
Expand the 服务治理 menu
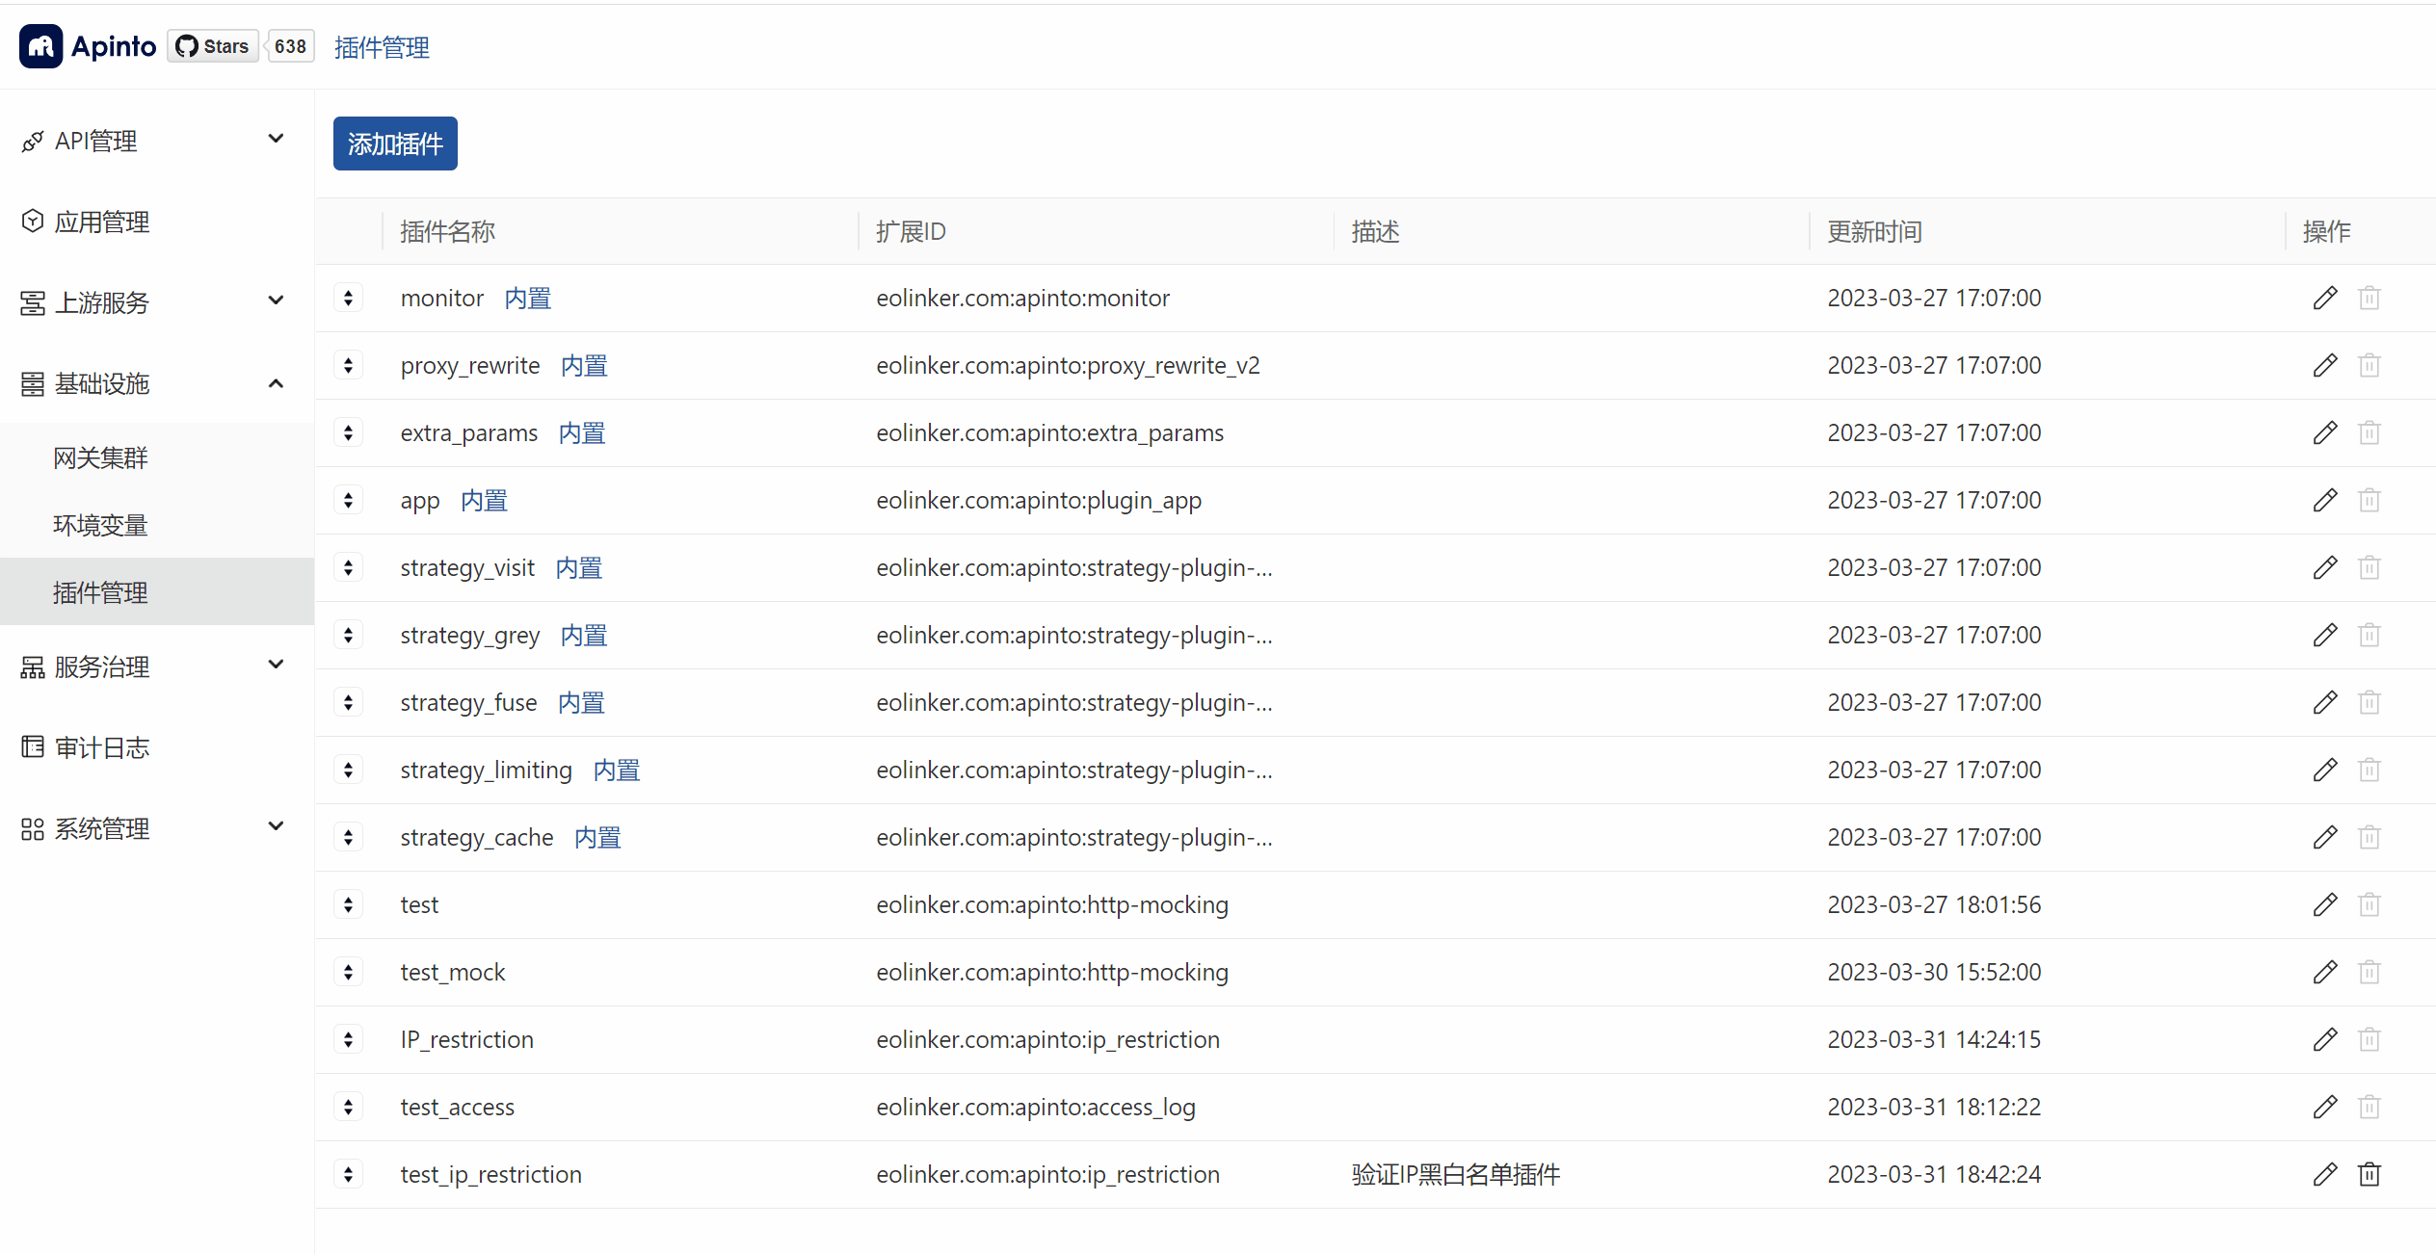point(154,666)
